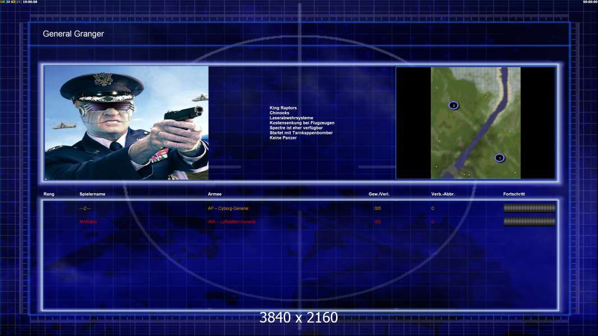
Task: Click the 'General Granger' title text
Action: pyautogui.click(x=73, y=34)
